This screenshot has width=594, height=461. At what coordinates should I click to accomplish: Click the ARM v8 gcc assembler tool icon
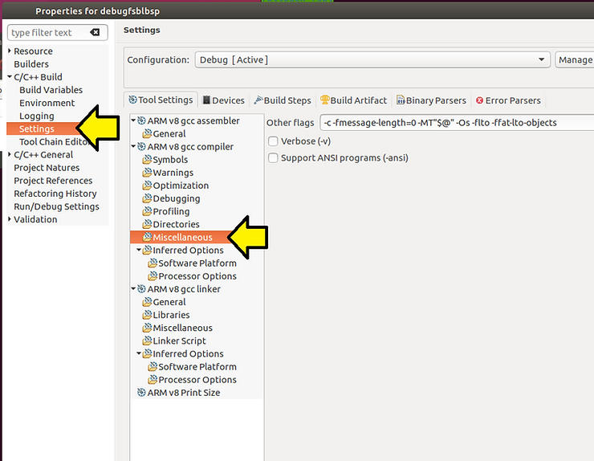pos(141,120)
